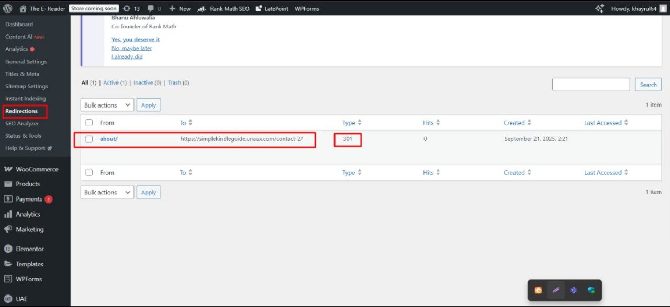Screen dimensions: 670x307
Task: Click the AI sparkle icon in the admin bar
Action: coord(599,8)
